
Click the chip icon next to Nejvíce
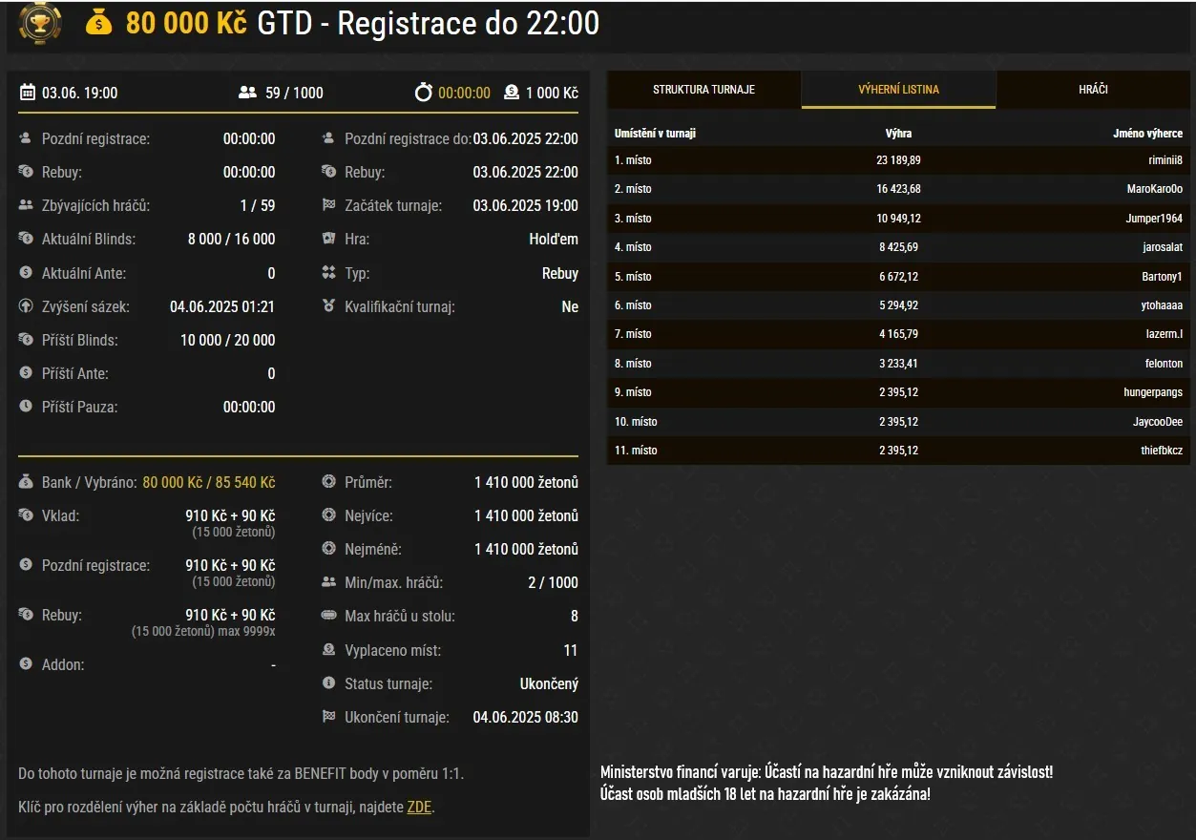[x=329, y=515]
